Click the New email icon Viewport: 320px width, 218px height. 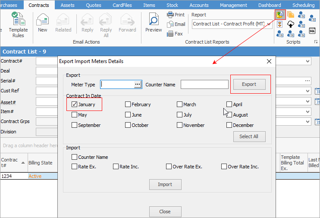coord(42,22)
